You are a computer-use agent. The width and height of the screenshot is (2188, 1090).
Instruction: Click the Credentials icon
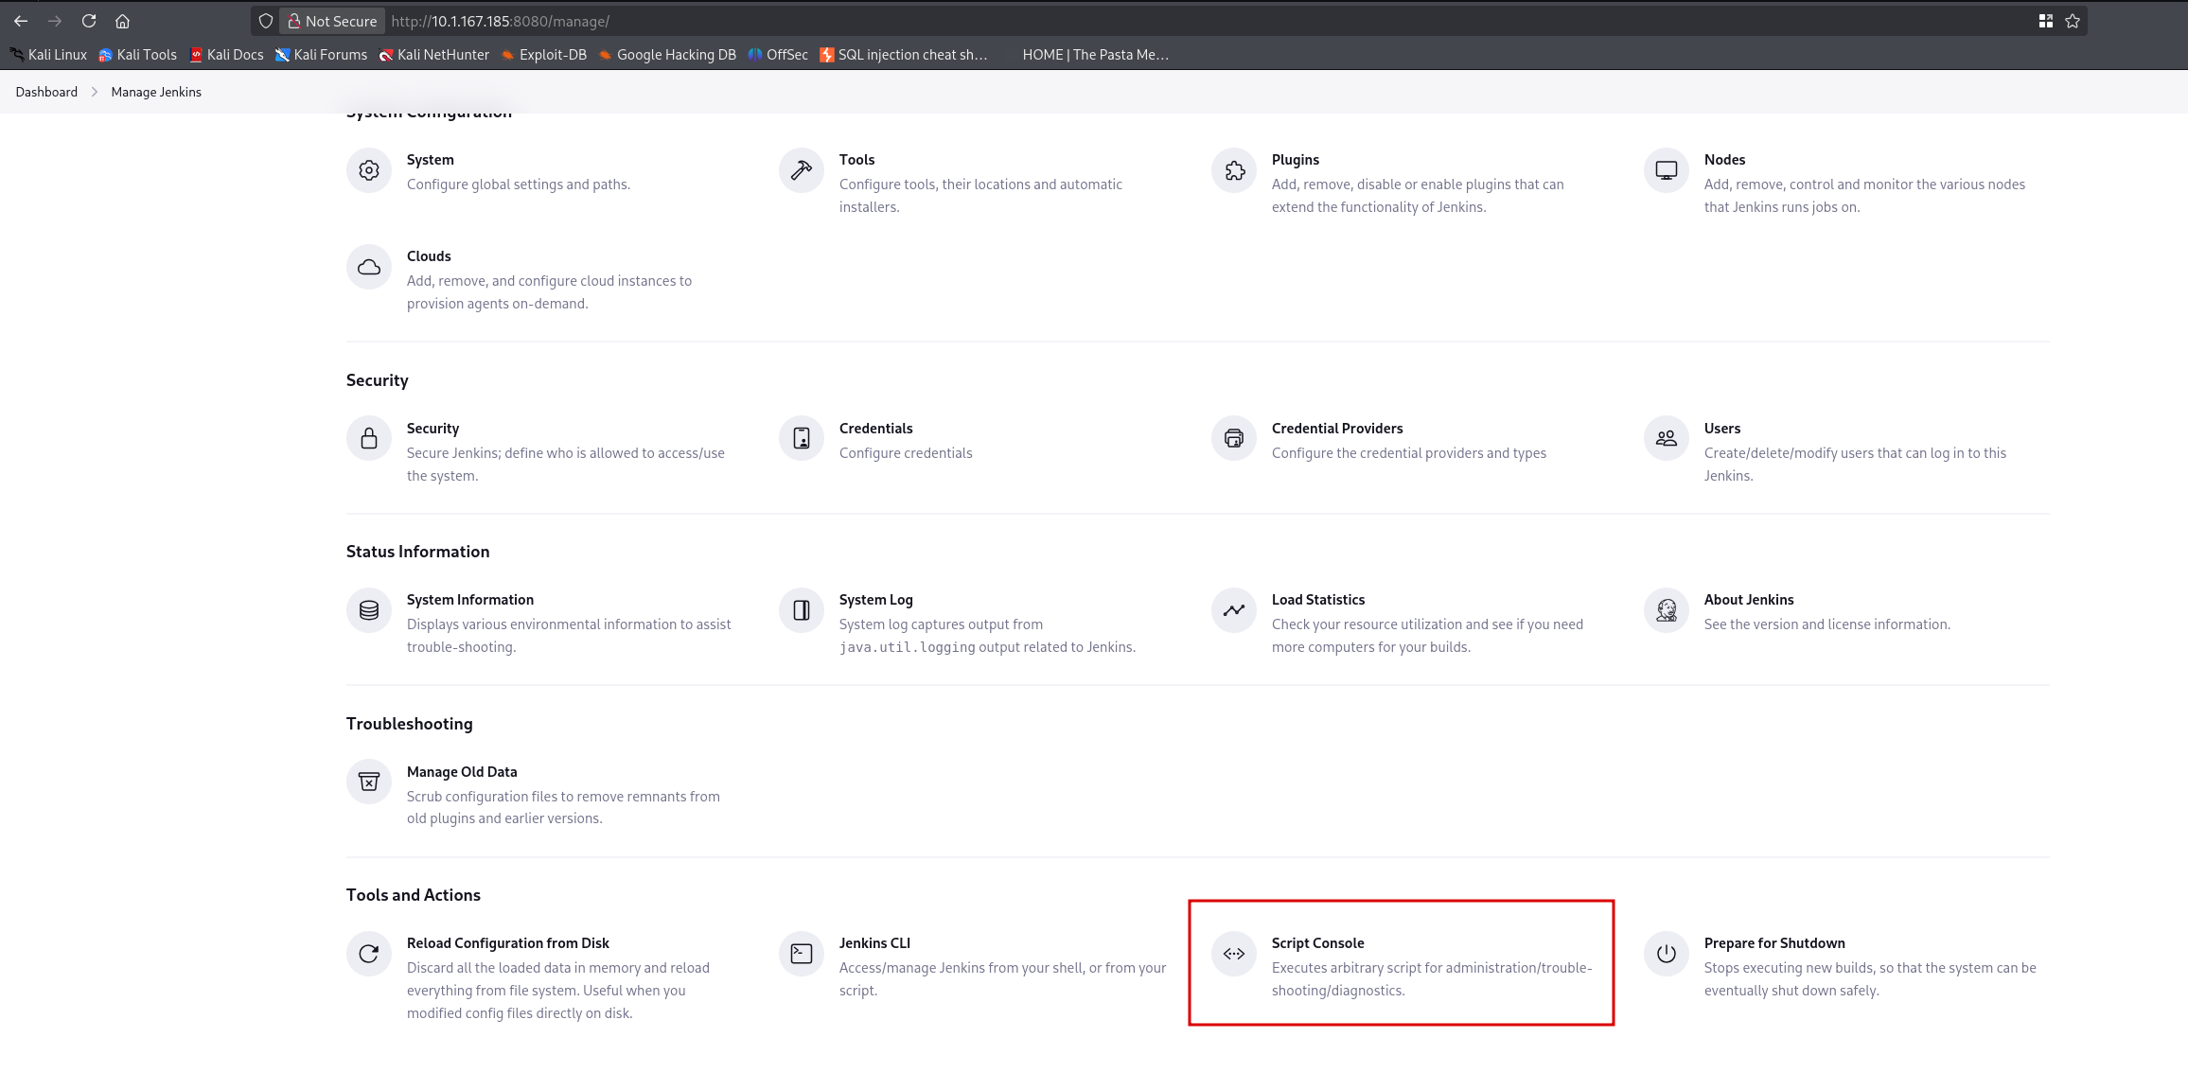[802, 439]
